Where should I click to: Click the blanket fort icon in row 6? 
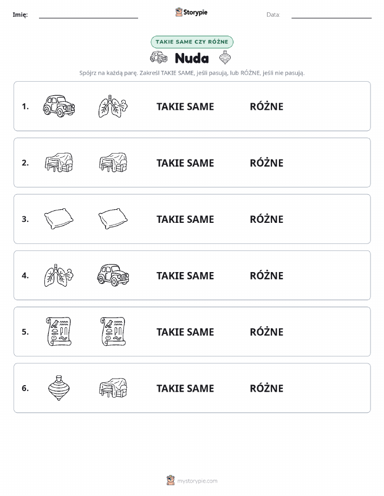[x=113, y=388]
